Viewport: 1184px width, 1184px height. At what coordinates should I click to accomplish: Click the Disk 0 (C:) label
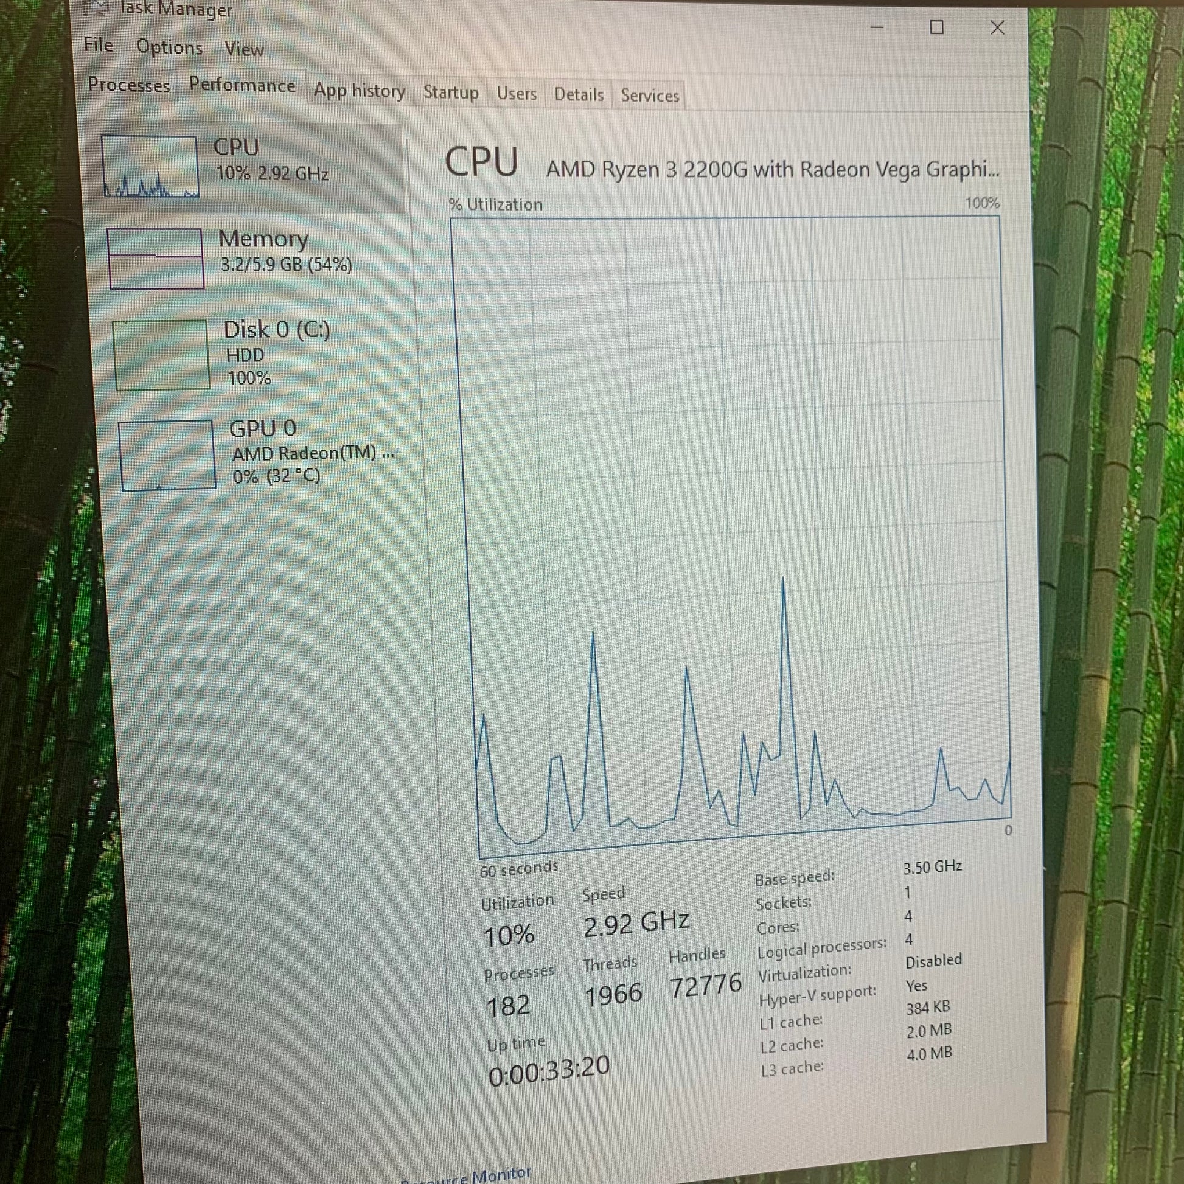coord(276,330)
